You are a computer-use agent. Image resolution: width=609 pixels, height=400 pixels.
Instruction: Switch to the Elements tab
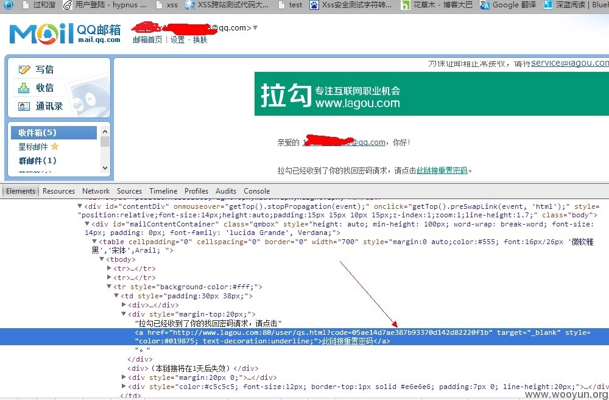pyautogui.click(x=21, y=191)
